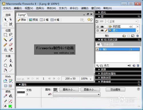Screen dimensions: 143x110
Task: Toggle hide slices and hotspots
Action: coord(6,86)
